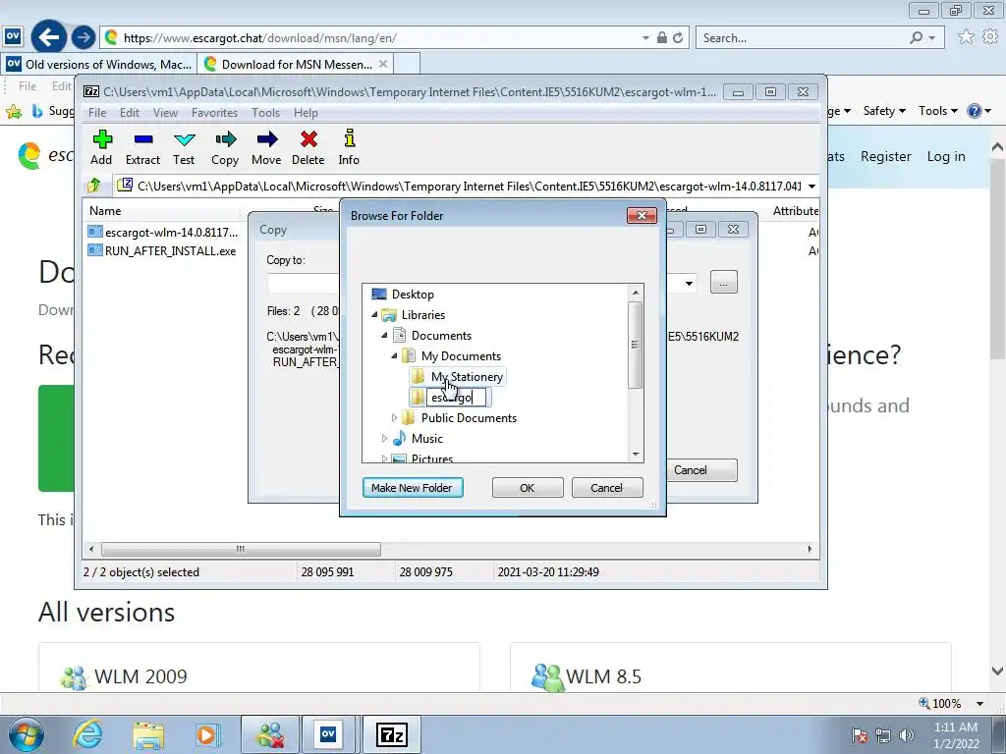Open the 7-Zip path dropdown arrow
This screenshot has height=754, width=1006.
(x=811, y=186)
